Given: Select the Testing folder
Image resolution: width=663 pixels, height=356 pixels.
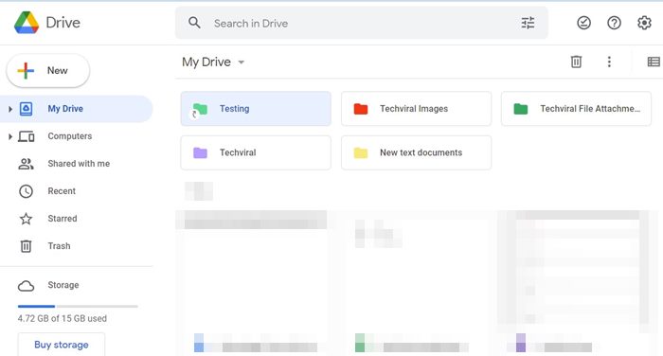Looking at the screenshot, I should click(256, 109).
